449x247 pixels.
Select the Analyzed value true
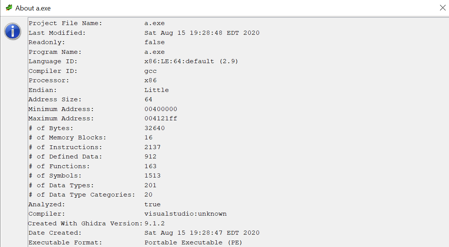point(153,204)
